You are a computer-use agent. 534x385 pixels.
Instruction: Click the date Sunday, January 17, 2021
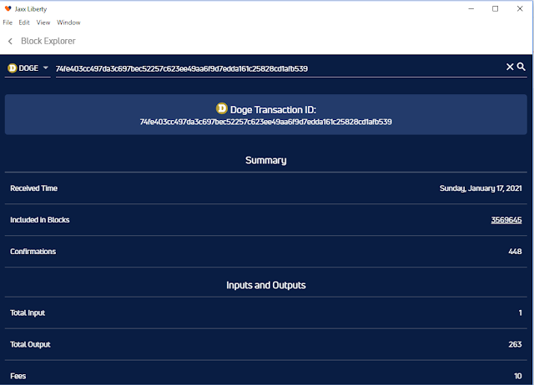481,188
